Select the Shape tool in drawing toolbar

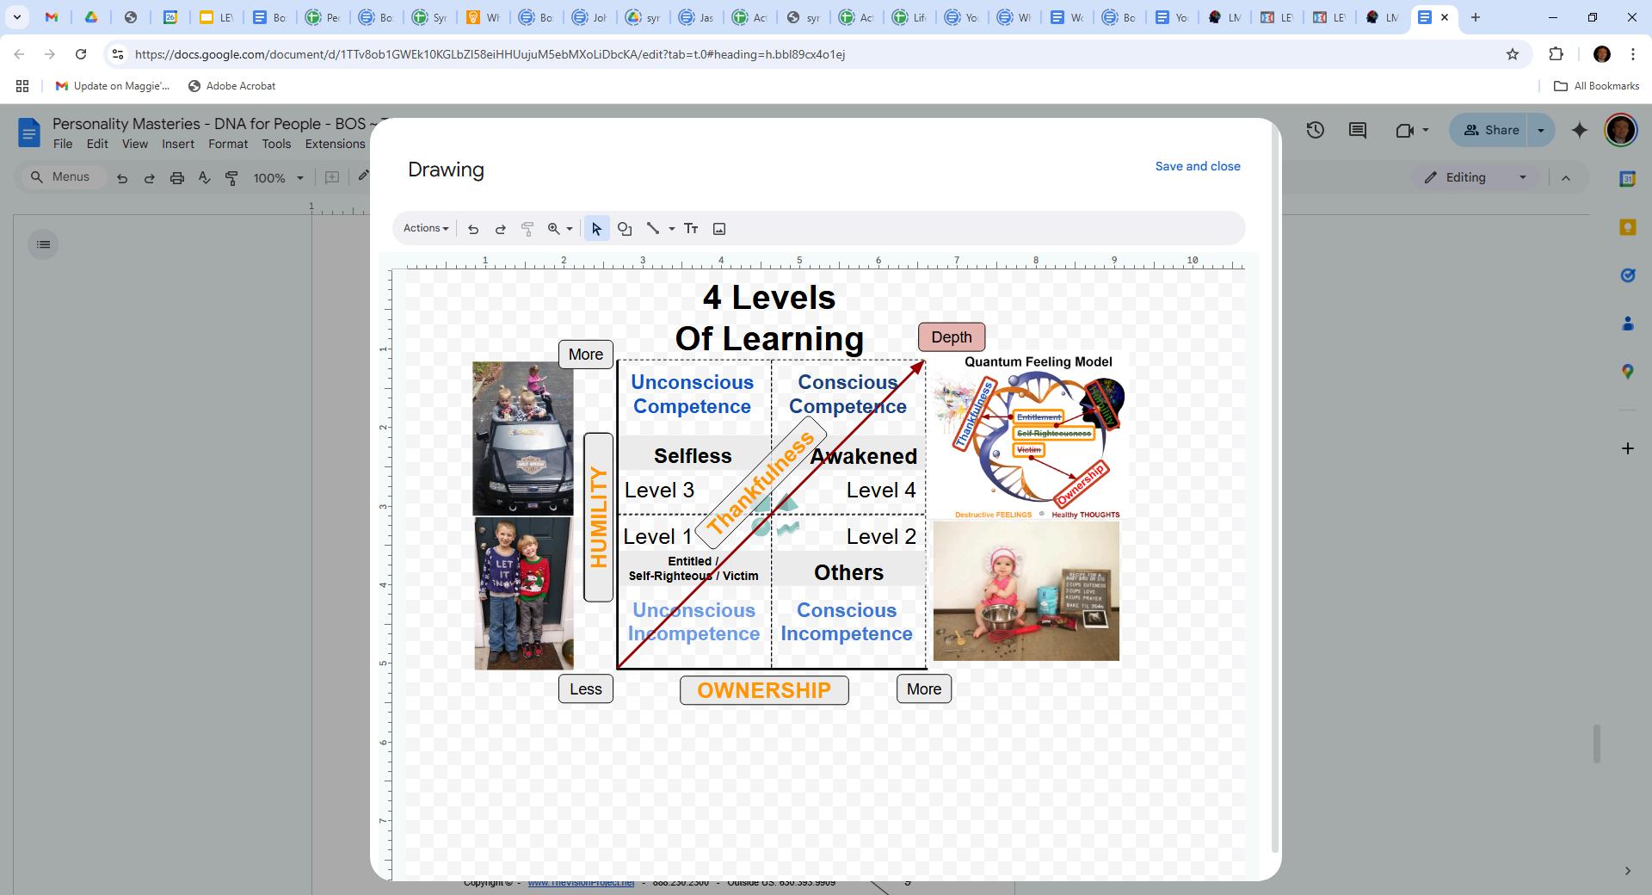[x=625, y=229]
